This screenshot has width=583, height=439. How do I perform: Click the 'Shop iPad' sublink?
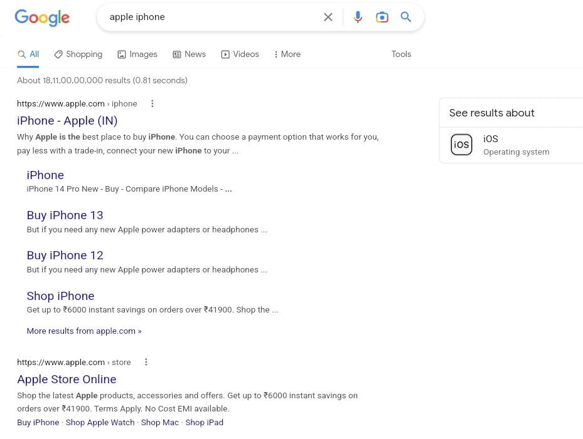(x=205, y=422)
